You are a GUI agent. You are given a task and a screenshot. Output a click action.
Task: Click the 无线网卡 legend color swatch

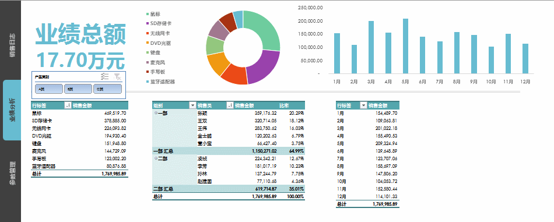coord(148,34)
